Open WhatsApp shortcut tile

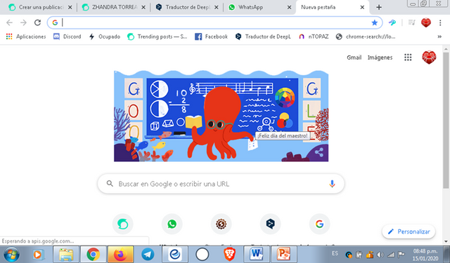tap(172, 224)
